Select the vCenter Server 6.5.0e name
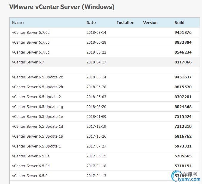The width and height of the screenshot is (202, 184). click(x=31, y=156)
